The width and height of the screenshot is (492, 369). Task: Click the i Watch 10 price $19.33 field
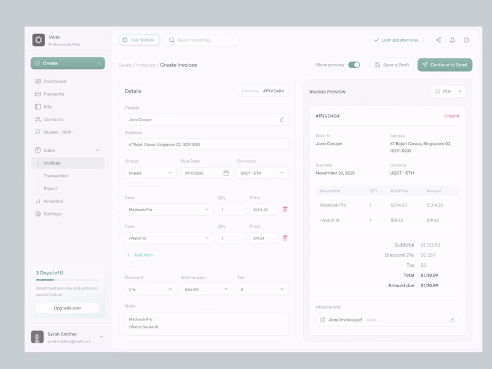tap(264, 238)
